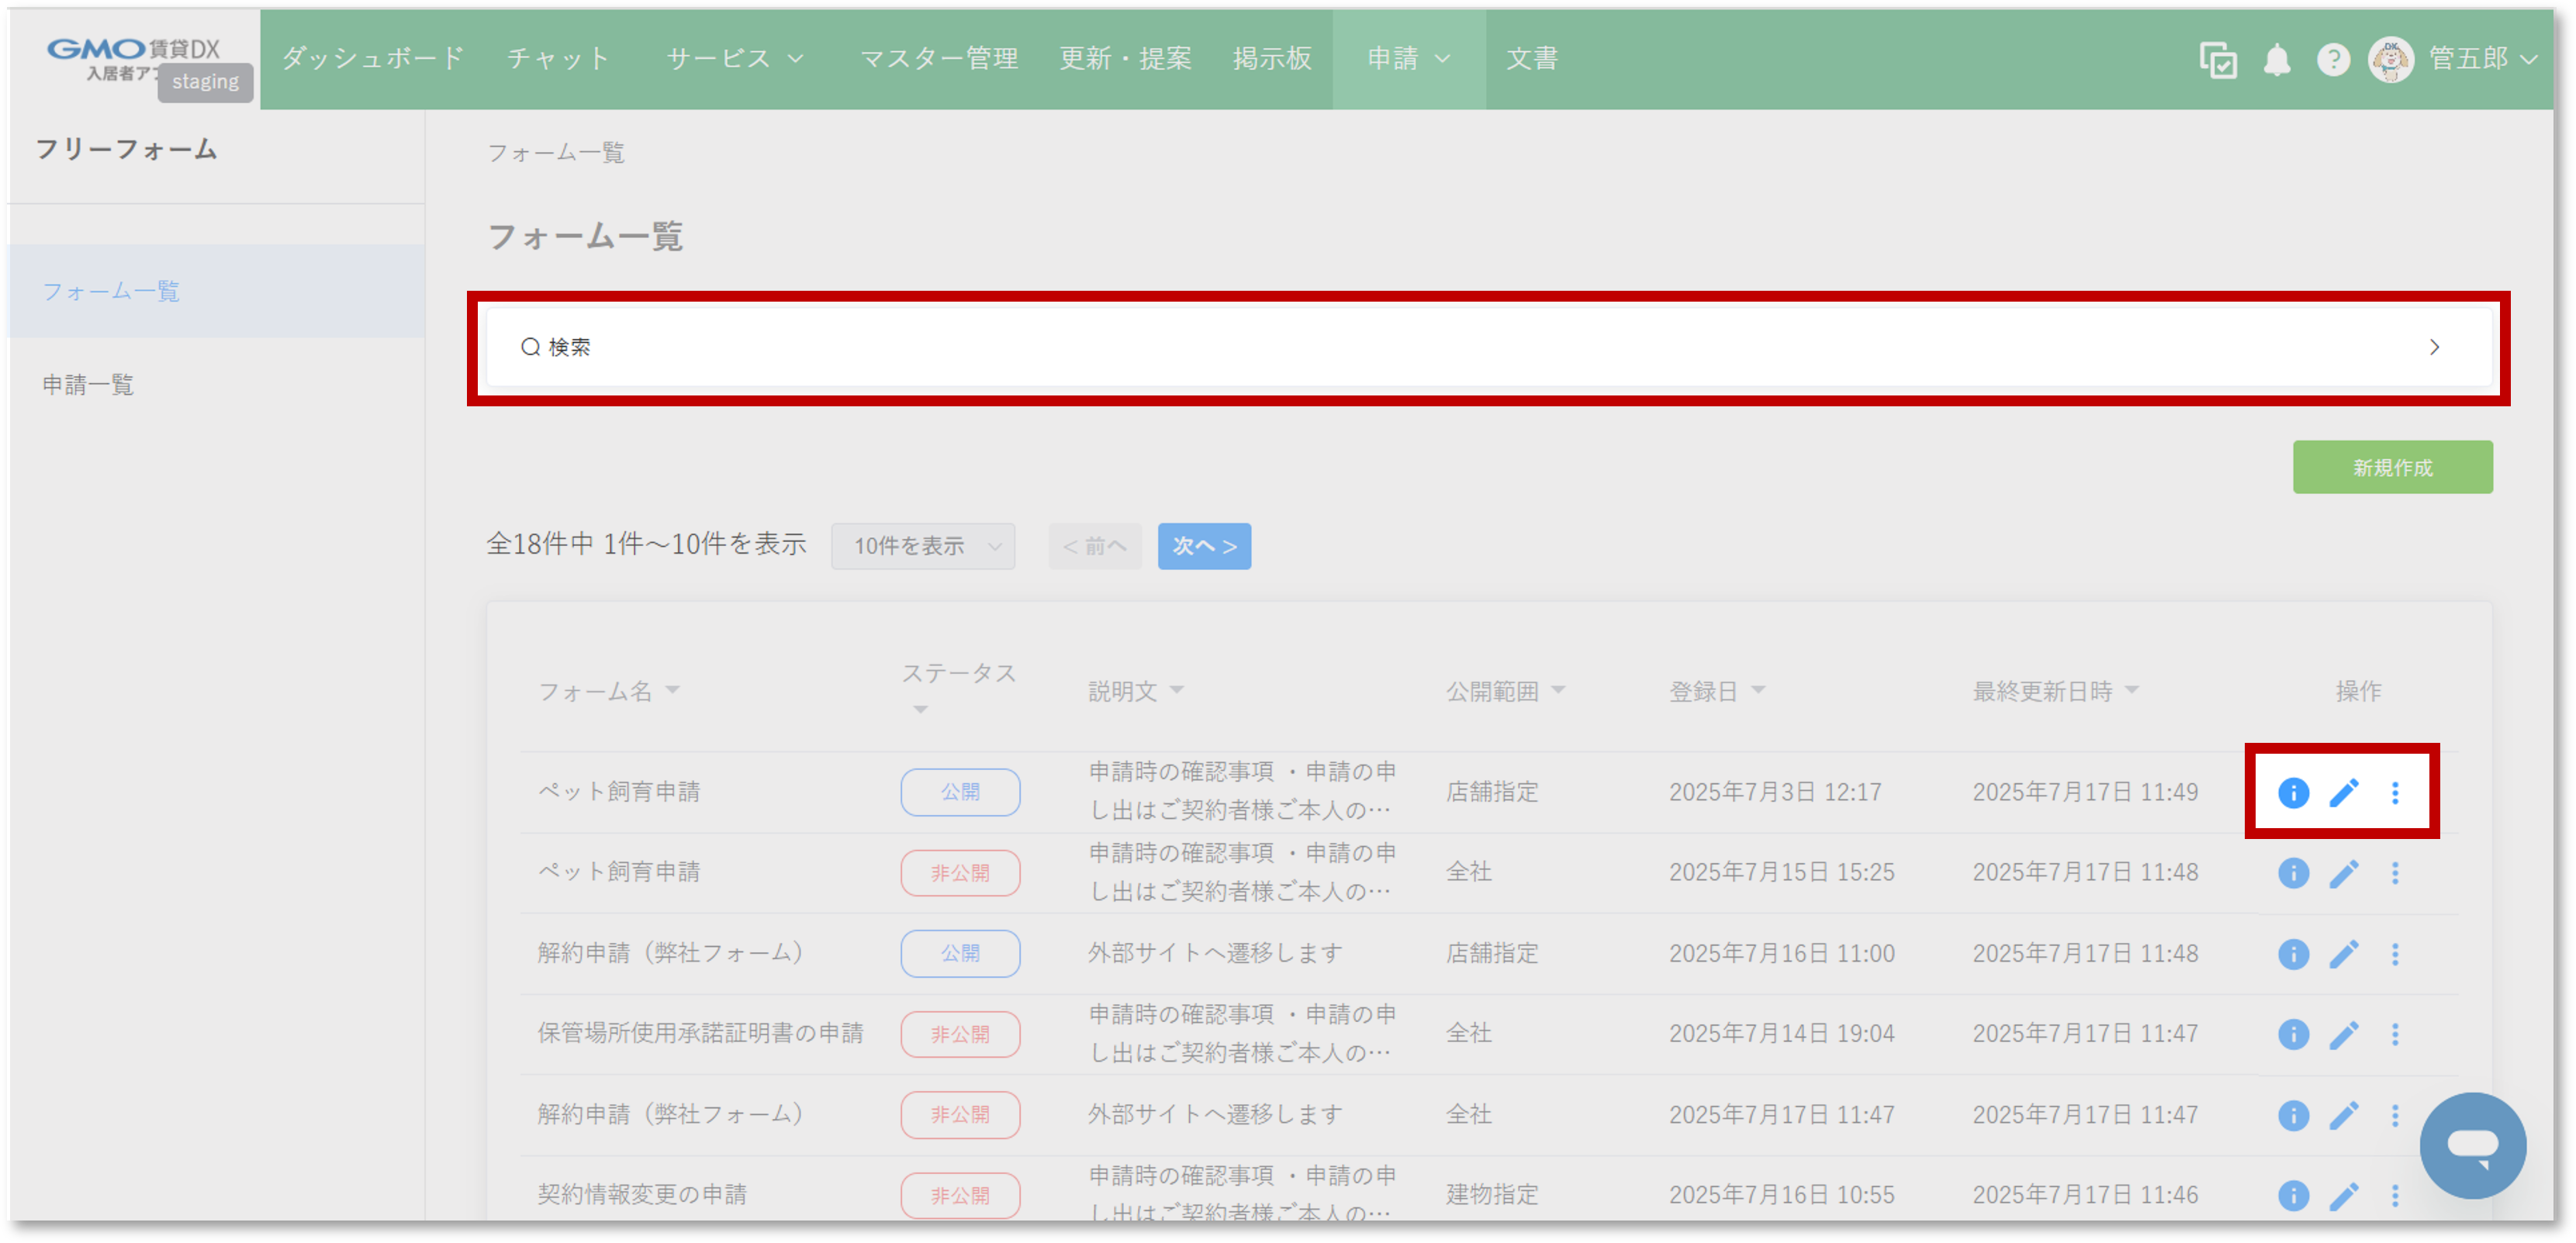Click inside the 検索 search field
The width and height of the screenshot is (2576, 1243).
pyautogui.click(x=1000, y=347)
